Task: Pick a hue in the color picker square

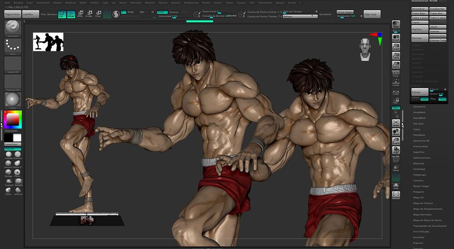Action: (13, 120)
